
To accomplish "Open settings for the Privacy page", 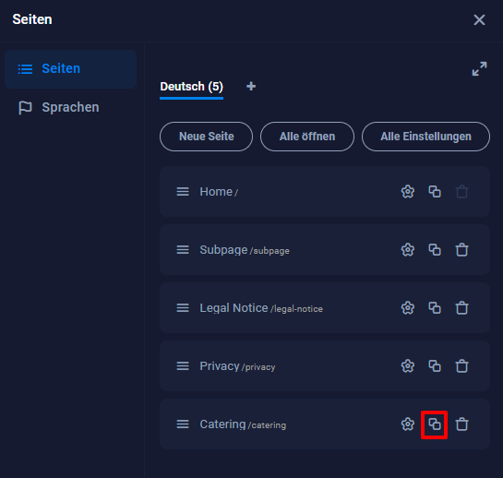I will (x=408, y=366).
